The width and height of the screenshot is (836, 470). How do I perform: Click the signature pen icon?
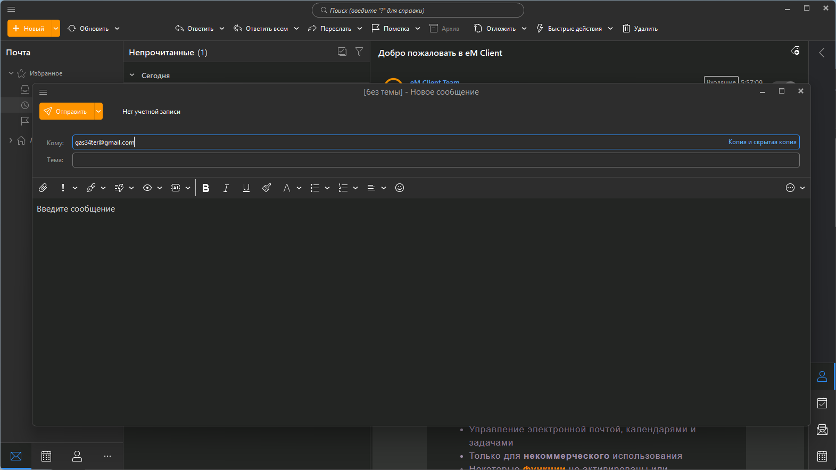pyautogui.click(x=91, y=188)
